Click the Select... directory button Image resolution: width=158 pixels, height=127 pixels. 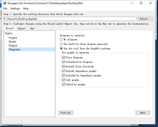[145, 19]
